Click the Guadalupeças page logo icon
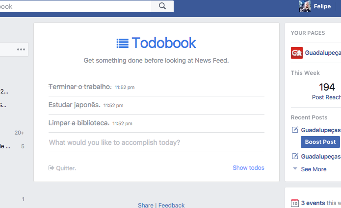The height and width of the screenshot is (208, 341). coord(297,53)
